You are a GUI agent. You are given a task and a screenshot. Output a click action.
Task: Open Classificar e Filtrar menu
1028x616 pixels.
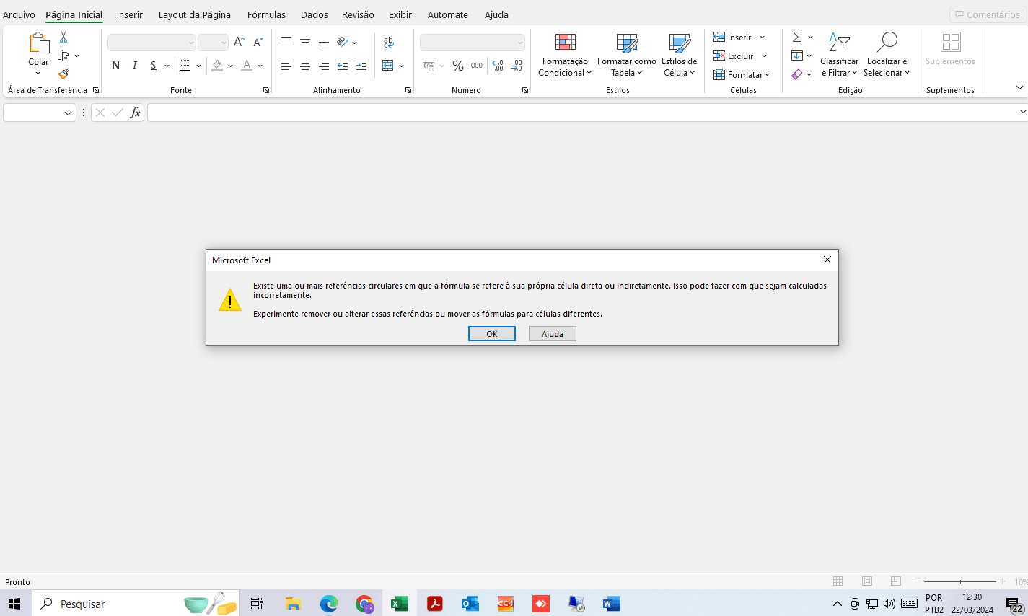coord(839,55)
